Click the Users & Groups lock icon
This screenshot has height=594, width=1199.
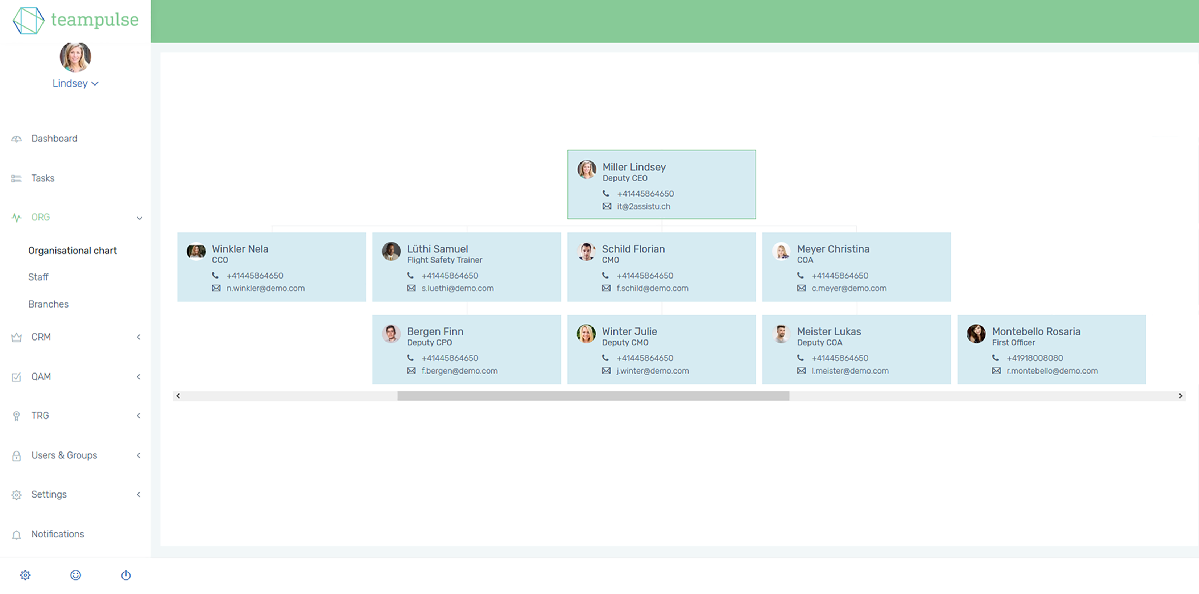(x=16, y=456)
